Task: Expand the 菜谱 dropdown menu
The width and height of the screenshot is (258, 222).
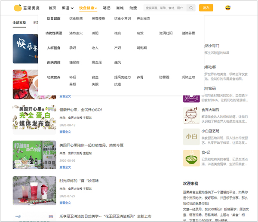Action: pos(66,8)
